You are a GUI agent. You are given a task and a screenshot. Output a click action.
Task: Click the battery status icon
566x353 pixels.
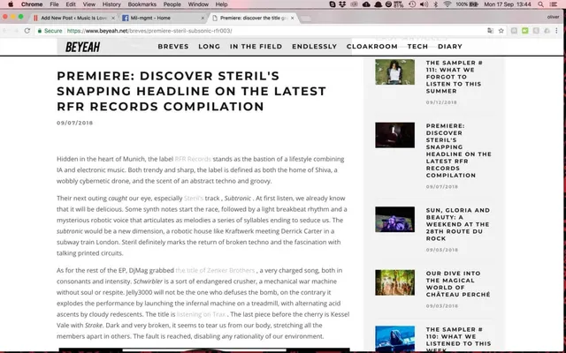coord(474,4)
